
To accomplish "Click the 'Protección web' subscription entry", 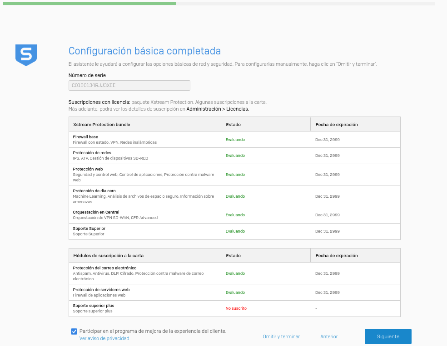I will click(x=88, y=169).
